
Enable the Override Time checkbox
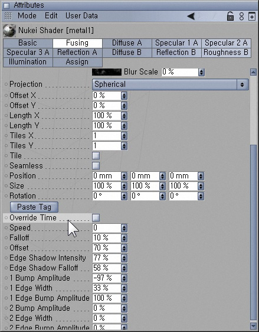pos(96,217)
